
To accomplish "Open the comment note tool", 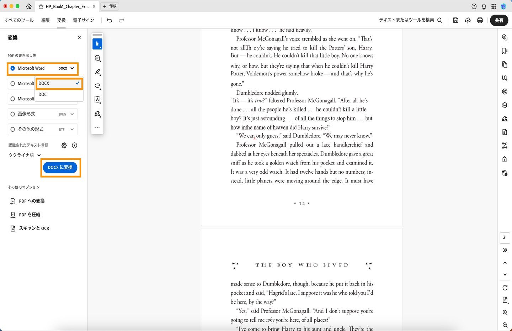I will pyautogui.click(x=97, y=58).
